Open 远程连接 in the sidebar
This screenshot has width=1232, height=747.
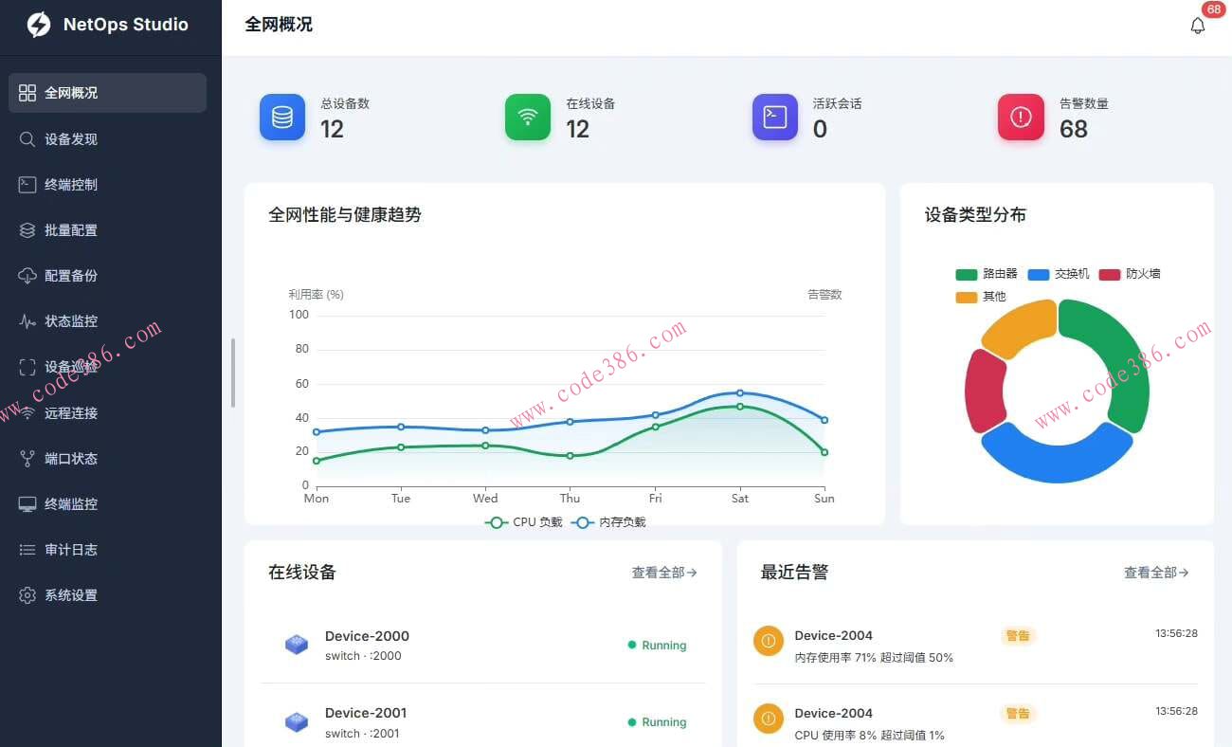[71, 412]
